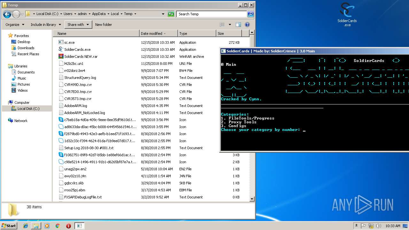
Task: Click Users in the address breadcrumb
Action: [68, 14]
